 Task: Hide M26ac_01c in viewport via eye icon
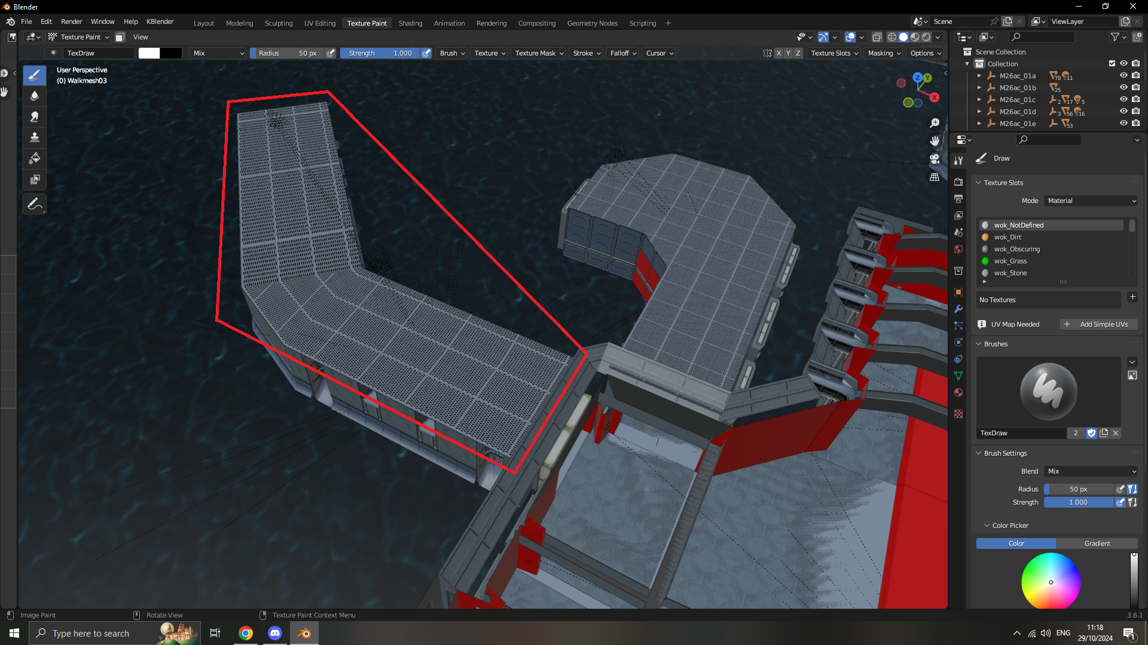(x=1123, y=100)
